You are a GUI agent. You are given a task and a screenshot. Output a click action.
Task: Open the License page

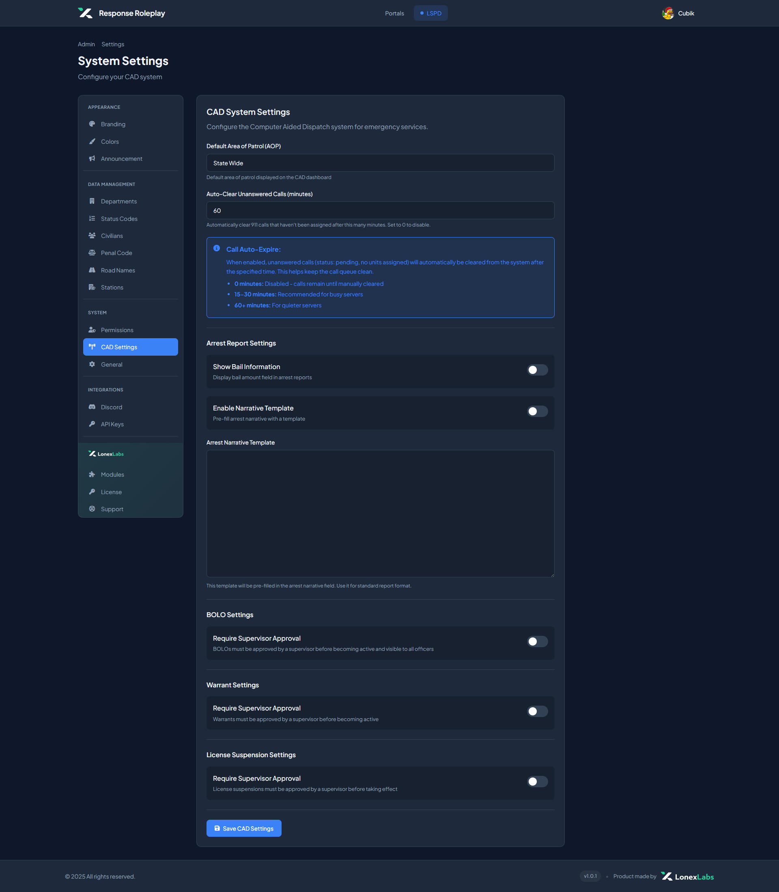coord(130,491)
